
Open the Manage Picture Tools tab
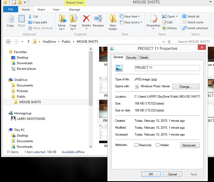(x=75, y=10)
